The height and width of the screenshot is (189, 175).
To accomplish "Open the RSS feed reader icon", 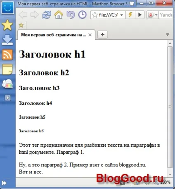I will click(7, 55).
